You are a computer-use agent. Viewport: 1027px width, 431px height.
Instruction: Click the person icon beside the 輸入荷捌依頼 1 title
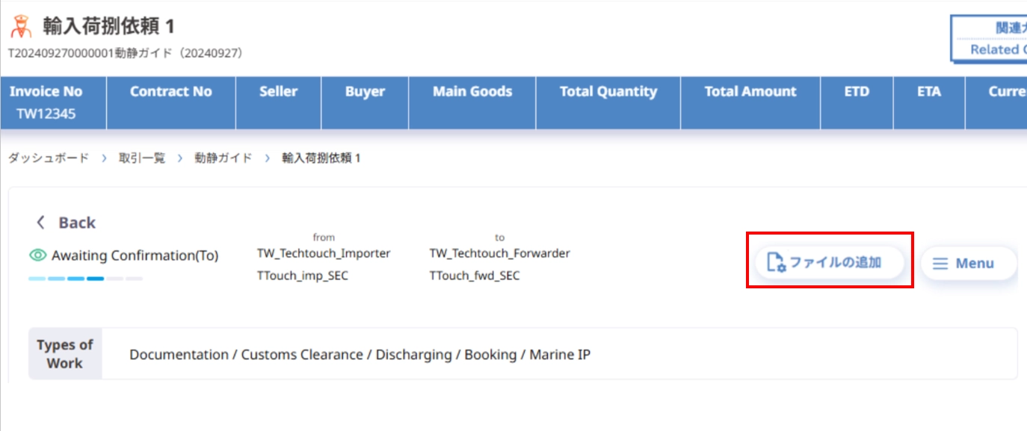(20, 27)
